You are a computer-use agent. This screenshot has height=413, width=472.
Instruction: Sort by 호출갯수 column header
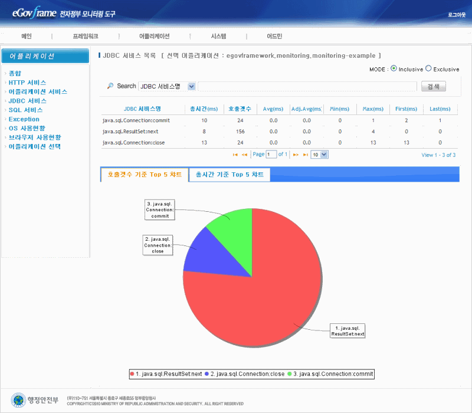coord(240,109)
